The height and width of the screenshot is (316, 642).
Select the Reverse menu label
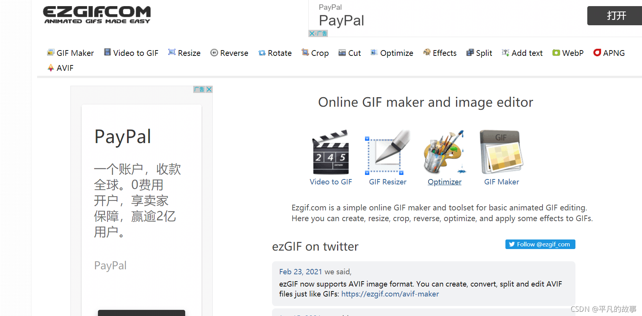coord(234,53)
